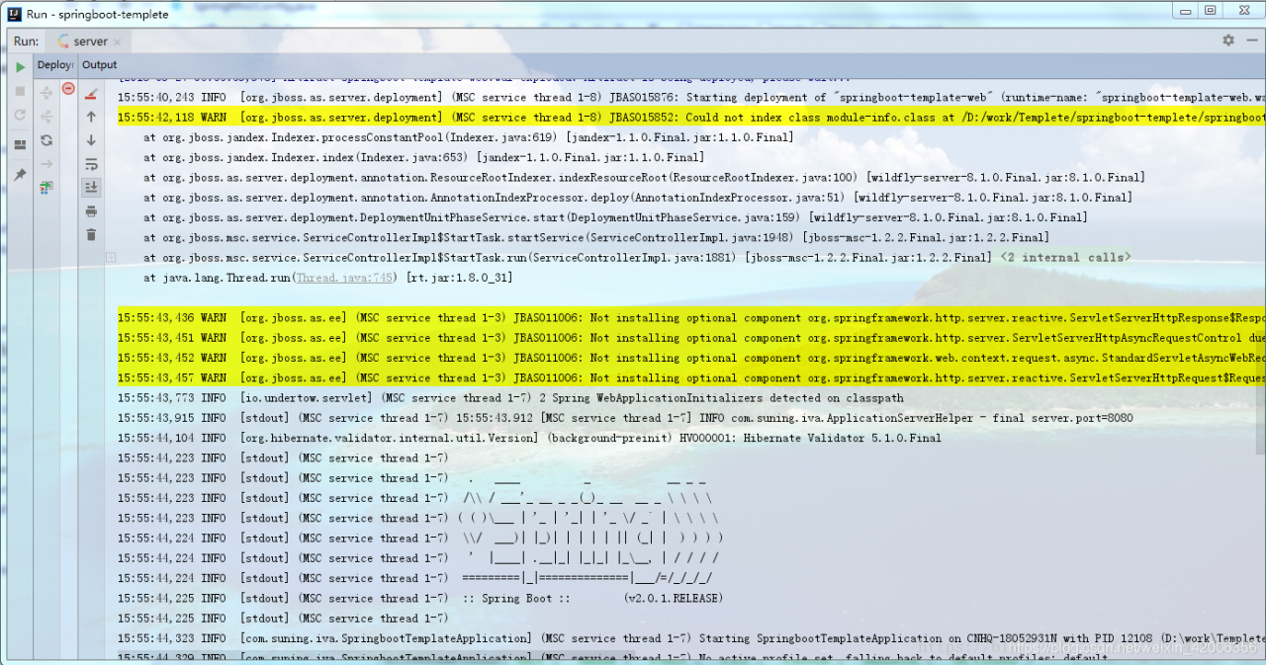Click the refresh deployment arrows icon

(46, 140)
